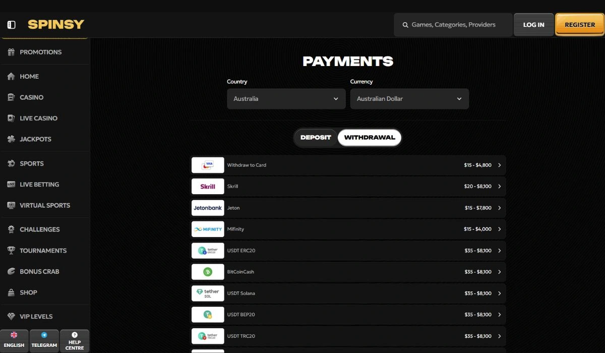
Task: Click the Tether SOL logo
Action: point(208,293)
